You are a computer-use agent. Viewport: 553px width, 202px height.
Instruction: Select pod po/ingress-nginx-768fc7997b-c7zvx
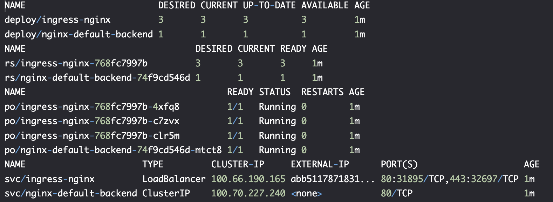pos(92,121)
